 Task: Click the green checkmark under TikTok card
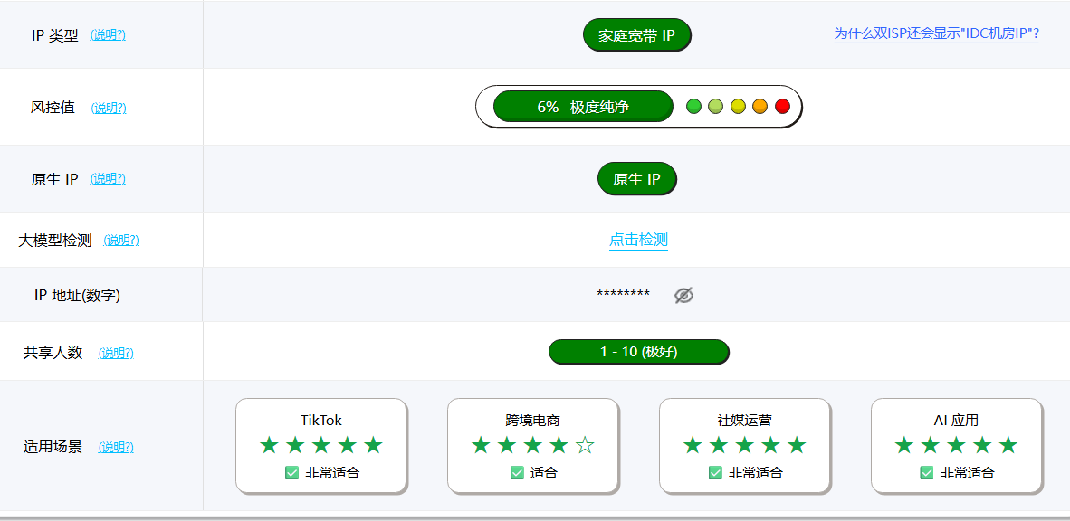coord(292,472)
